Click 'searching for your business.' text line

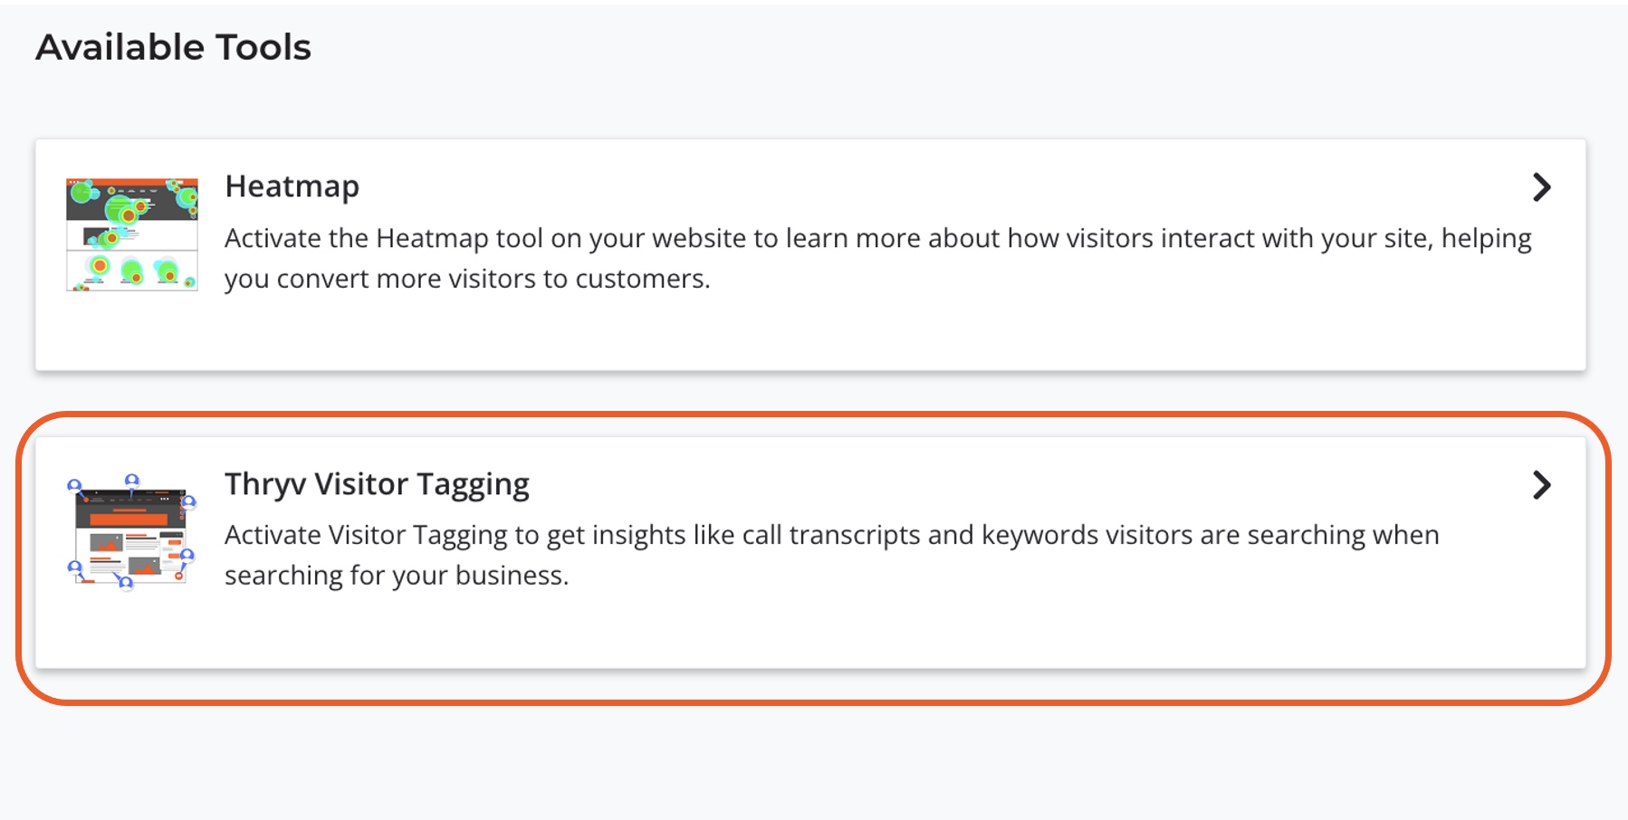[397, 576]
